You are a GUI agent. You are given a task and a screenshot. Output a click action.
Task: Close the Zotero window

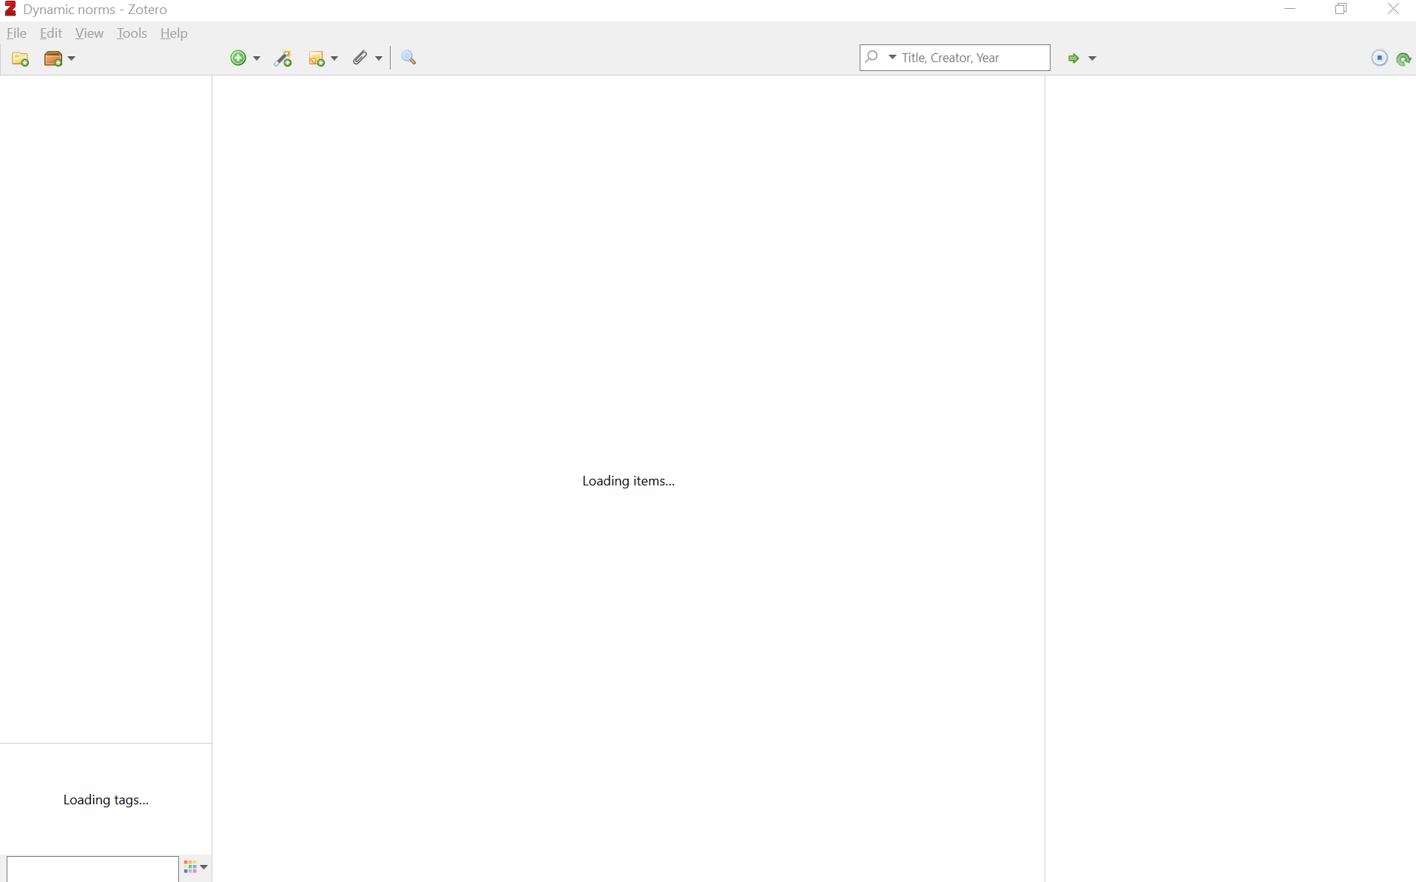[x=1393, y=9]
